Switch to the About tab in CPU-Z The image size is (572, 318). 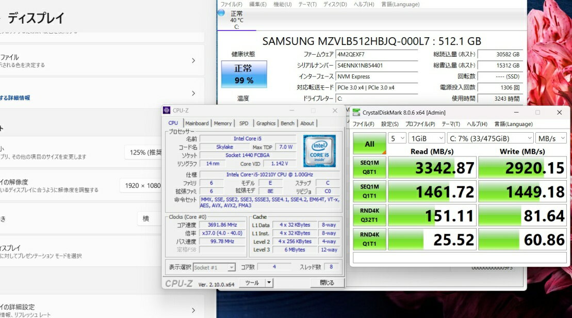307,123
